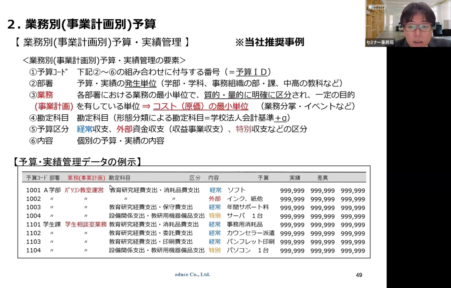Image resolution: width=451 pixels, height=288 pixels.
Task: Click the 【予算・実績管理データの例示】 heading
Action: (x=78, y=162)
